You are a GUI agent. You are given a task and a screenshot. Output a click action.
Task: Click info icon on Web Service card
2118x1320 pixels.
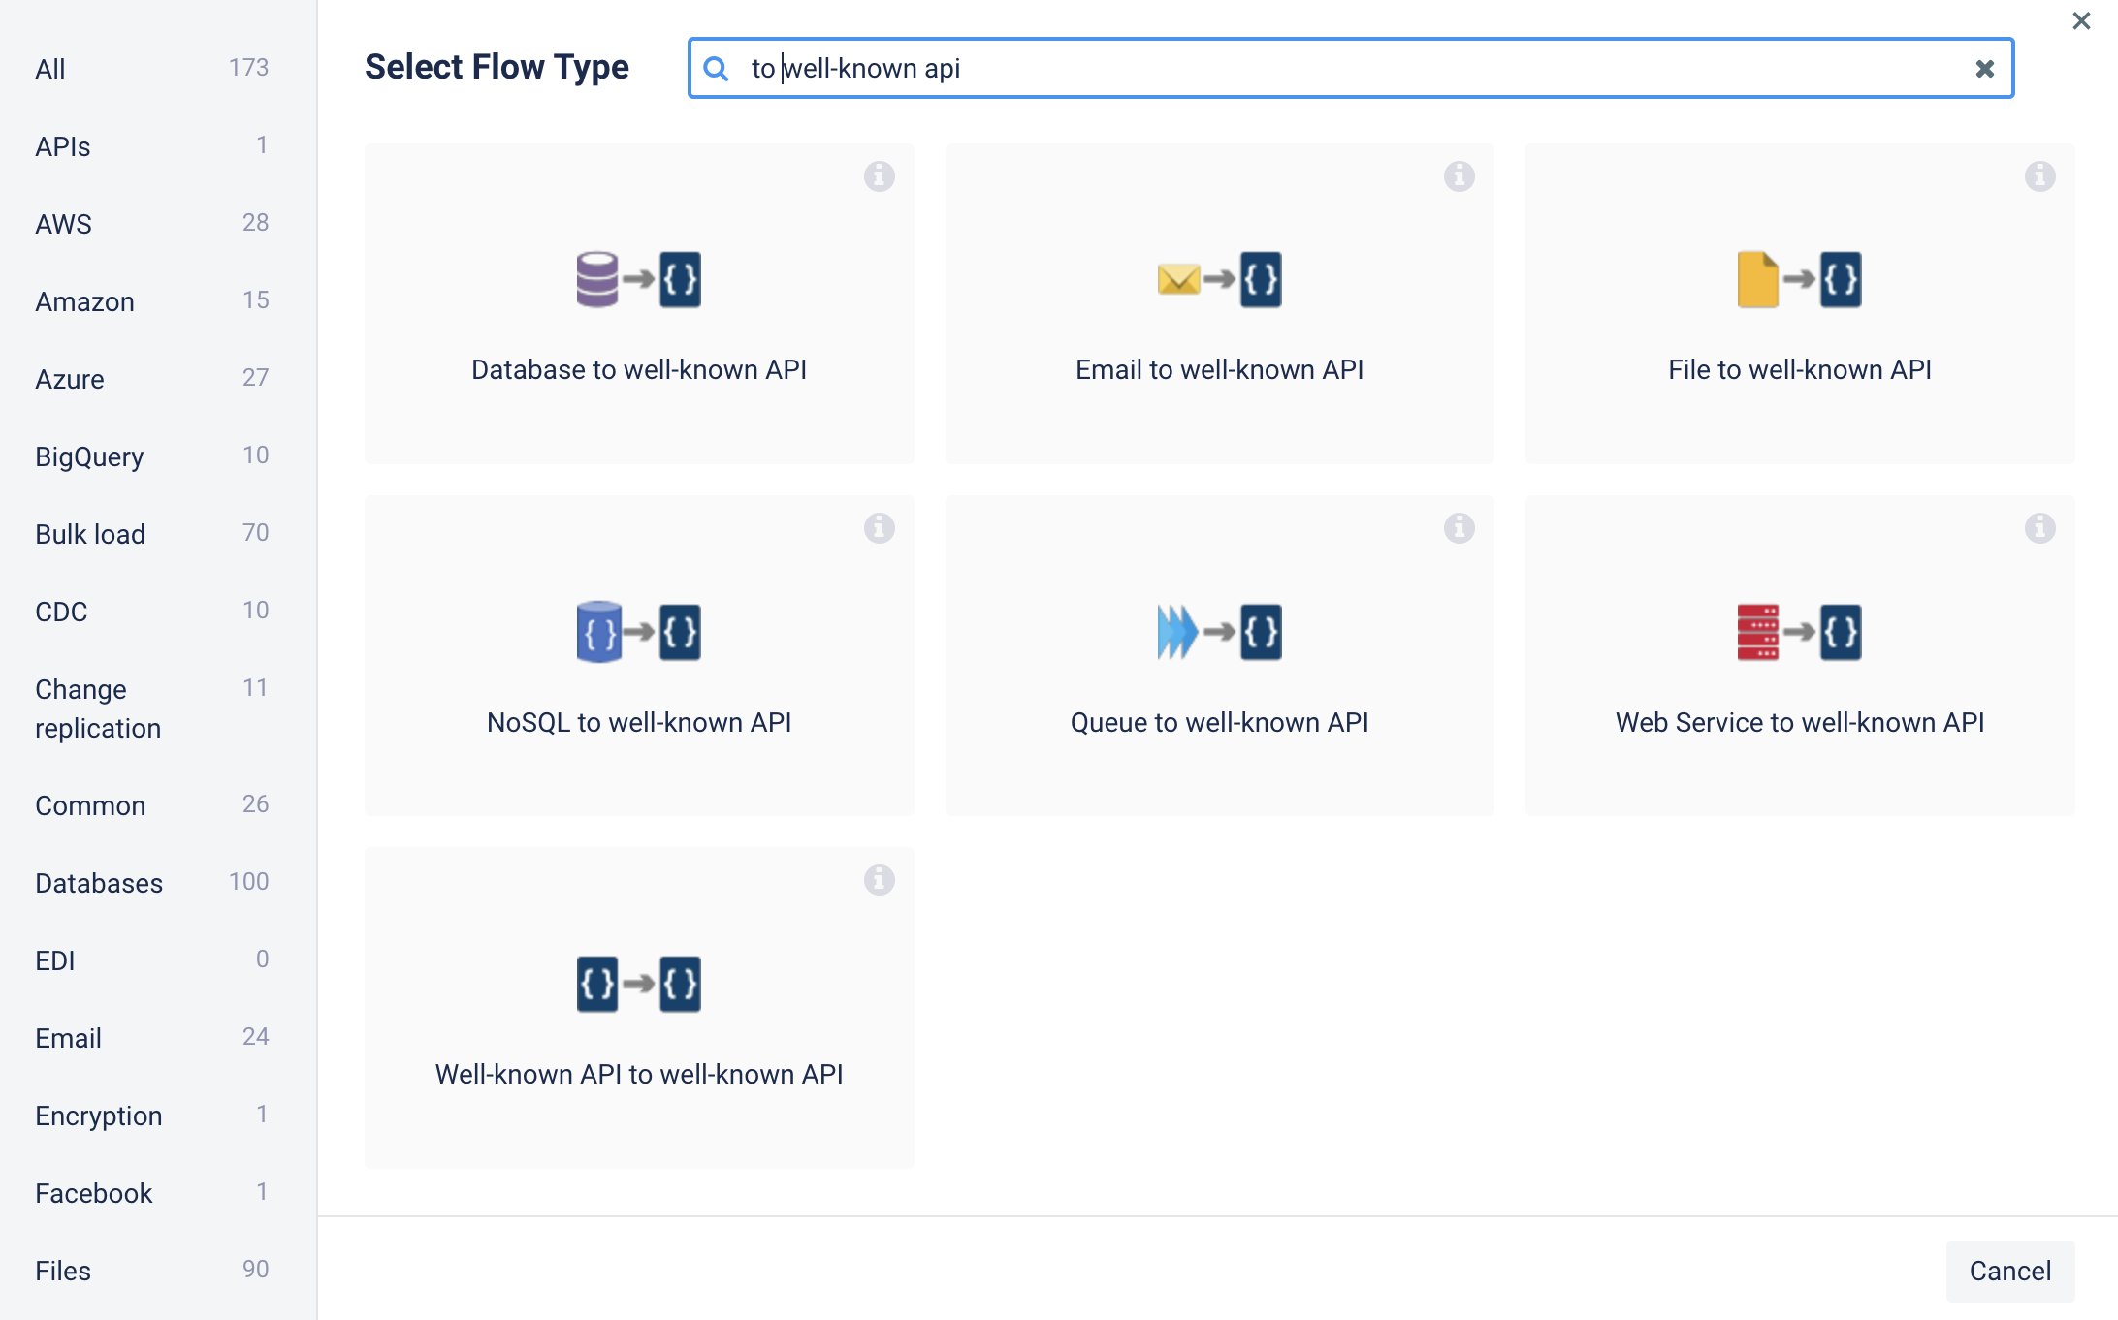(x=2039, y=528)
